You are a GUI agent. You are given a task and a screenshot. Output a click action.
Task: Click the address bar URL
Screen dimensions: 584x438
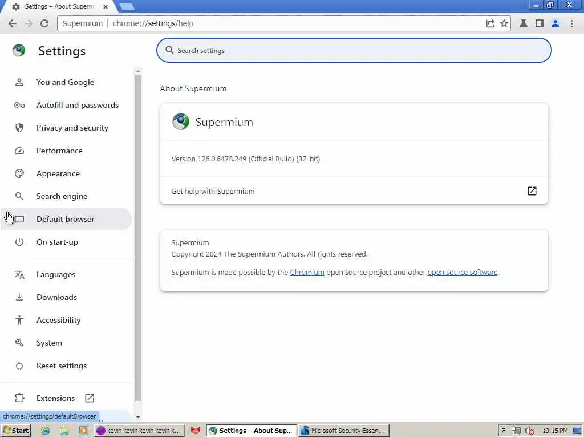pos(153,23)
